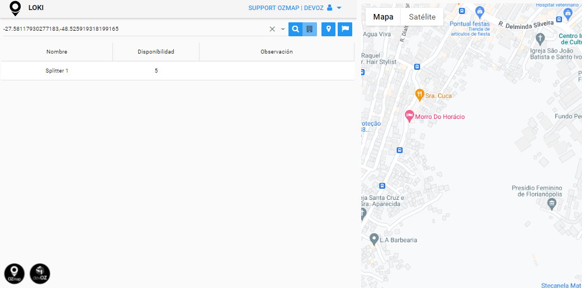The width and height of the screenshot is (582, 288).
Task: Switch map to Mapa view
Action: (383, 17)
